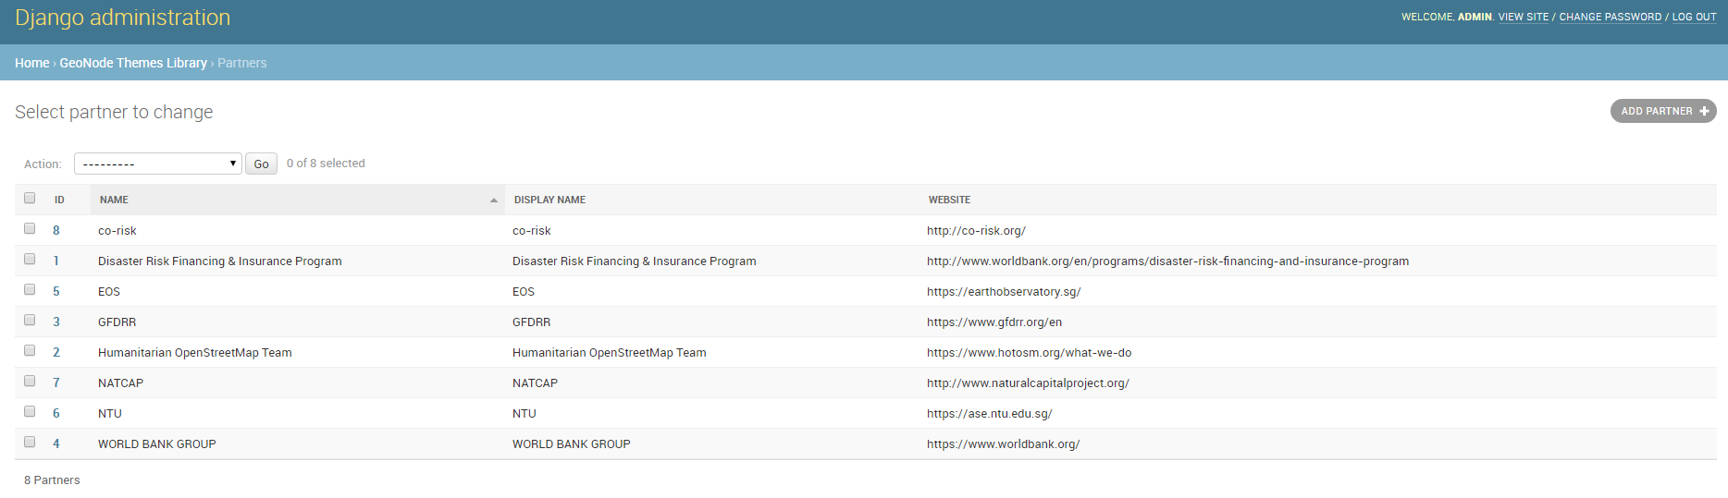The height and width of the screenshot is (498, 1728).
Task: Select the Humanitarian OpenStreetMap Team checkbox
Action: (x=30, y=350)
